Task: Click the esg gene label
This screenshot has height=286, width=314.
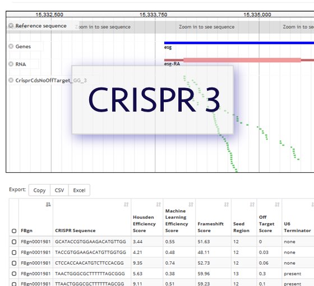Action: [x=168, y=48]
